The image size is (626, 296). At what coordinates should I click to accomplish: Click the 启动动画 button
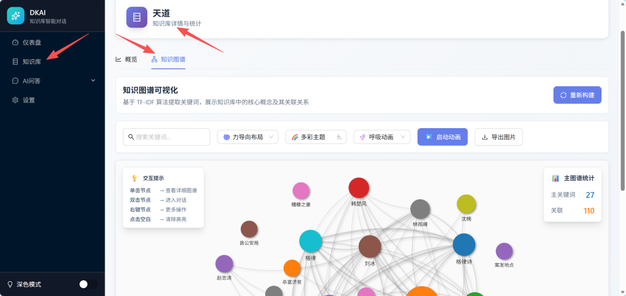(x=443, y=137)
